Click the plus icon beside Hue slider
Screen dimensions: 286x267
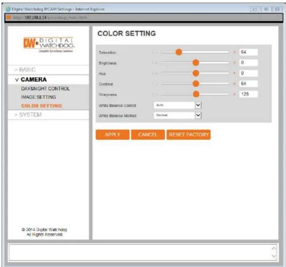click(234, 73)
